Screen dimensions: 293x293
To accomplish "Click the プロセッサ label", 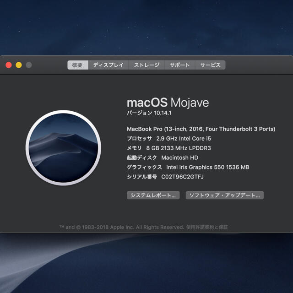I will pyautogui.click(x=139, y=138).
